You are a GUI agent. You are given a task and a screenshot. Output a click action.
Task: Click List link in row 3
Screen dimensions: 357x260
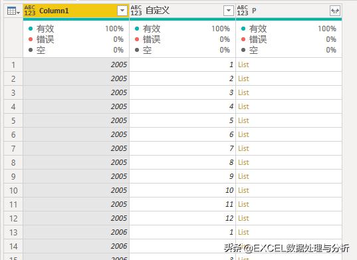coord(243,92)
